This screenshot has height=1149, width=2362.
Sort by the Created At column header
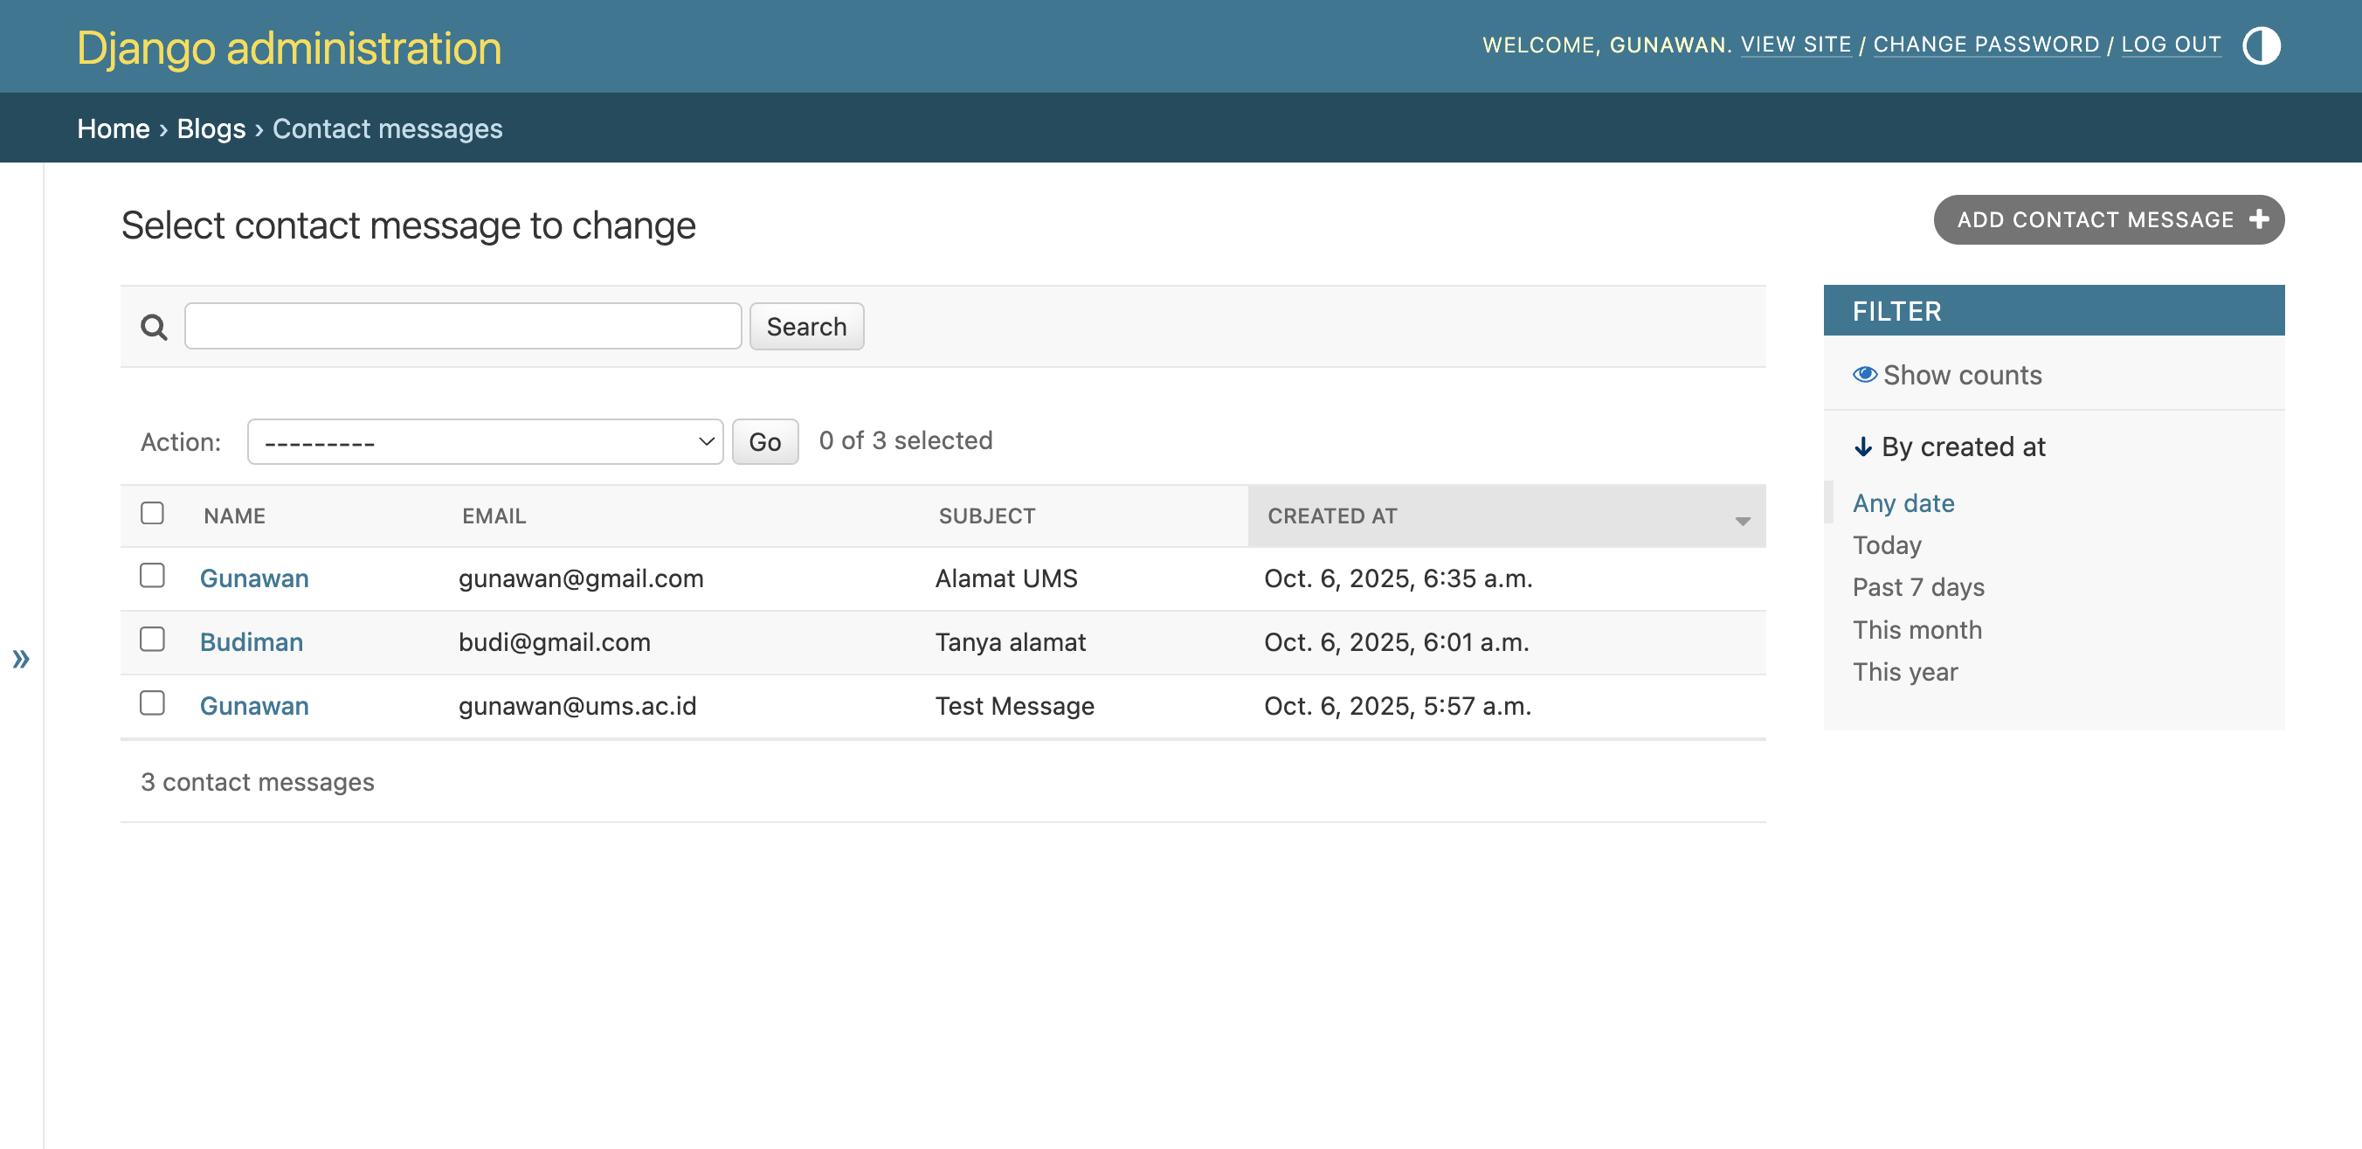point(1332,516)
